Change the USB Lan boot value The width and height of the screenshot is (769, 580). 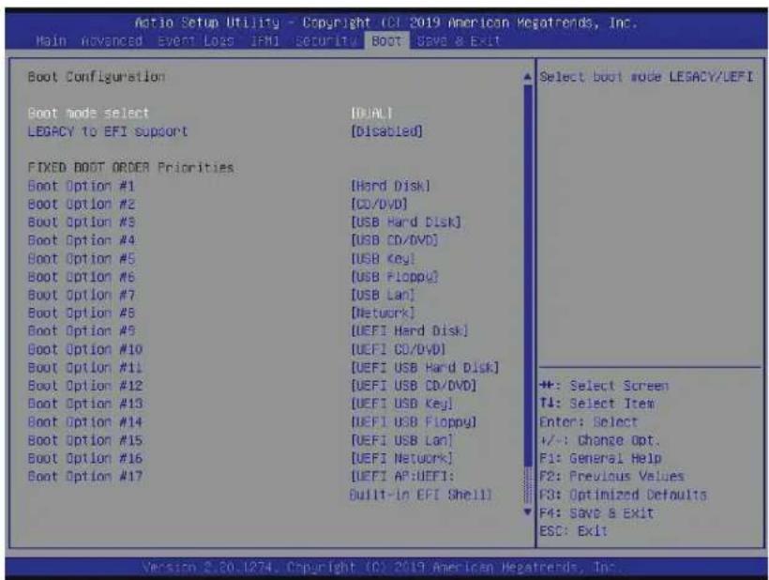pos(383,295)
